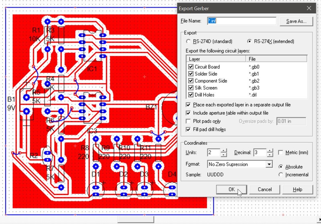Click the Decimal number field

(x=260, y=152)
